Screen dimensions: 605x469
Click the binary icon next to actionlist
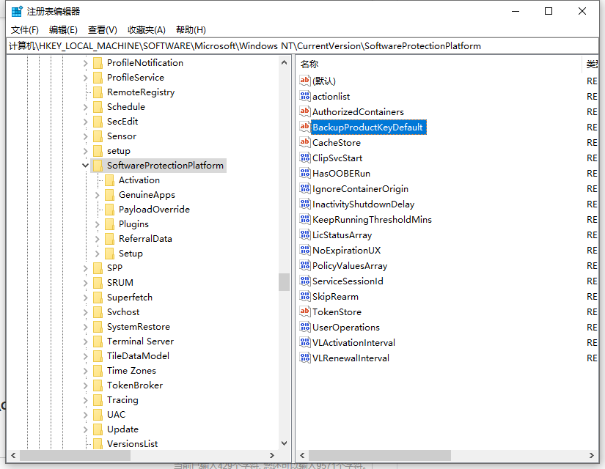(x=305, y=97)
